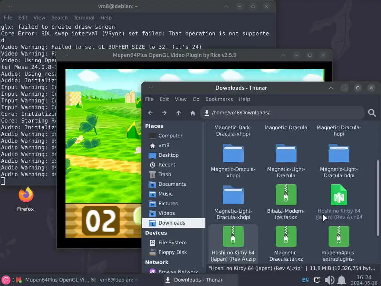Open the volume control in system tray
The height and width of the screenshot is (286, 381).
click(x=330, y=280)
